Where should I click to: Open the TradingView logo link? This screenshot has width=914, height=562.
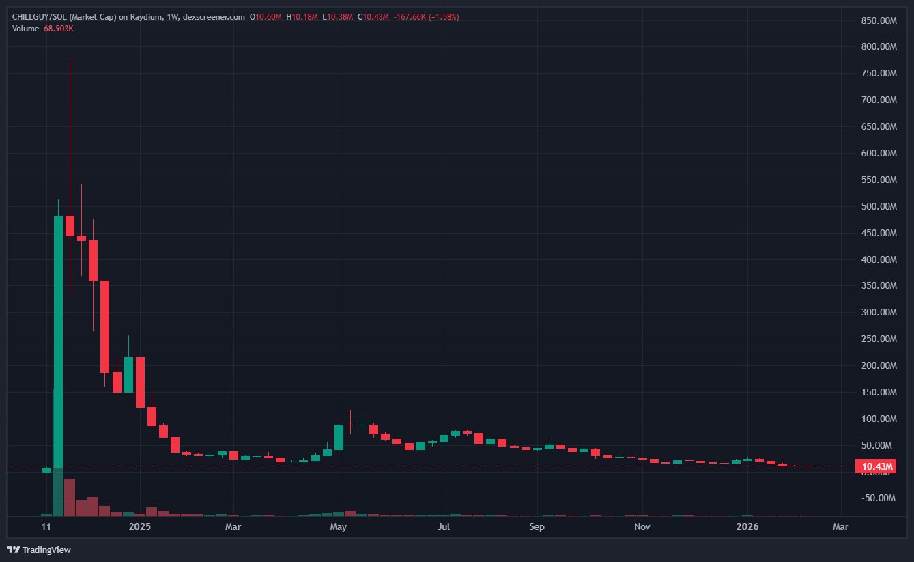click(39, 550)
